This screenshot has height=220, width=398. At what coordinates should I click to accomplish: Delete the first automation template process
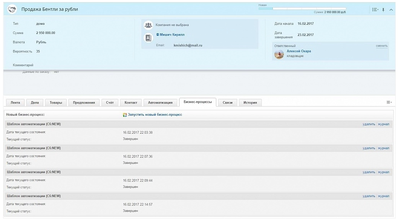(x=369, y=124)
